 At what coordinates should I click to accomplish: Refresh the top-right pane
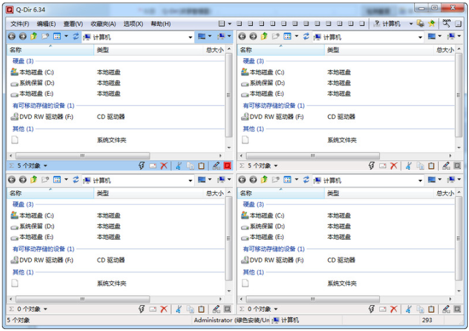306,36
